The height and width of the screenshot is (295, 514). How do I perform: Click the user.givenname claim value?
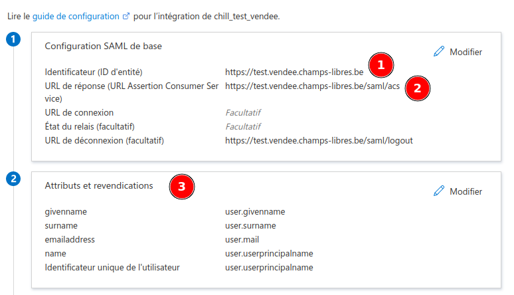tap(255, 211)
